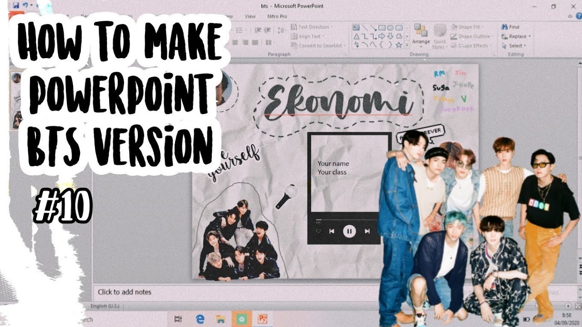Select the Right Brace shape
The height and width of the screenshot is (327, 582).
tap(390, 45)
